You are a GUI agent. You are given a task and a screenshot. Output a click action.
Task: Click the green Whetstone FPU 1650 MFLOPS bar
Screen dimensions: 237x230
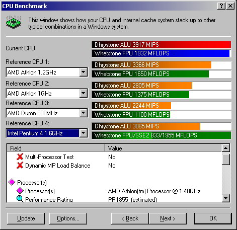pos(150,74)
